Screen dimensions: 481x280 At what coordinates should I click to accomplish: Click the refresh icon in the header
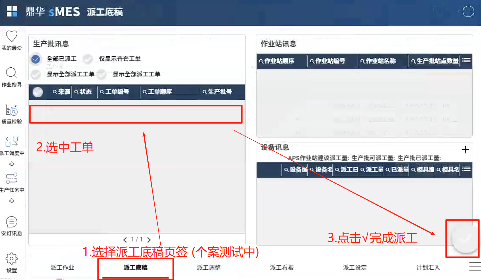(468, 12)
